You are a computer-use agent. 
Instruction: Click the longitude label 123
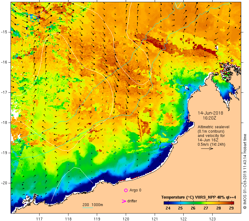(213, 219)
